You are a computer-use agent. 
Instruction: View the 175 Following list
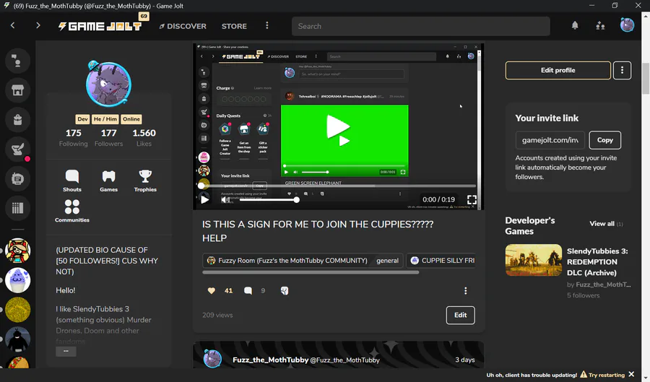click(x=74, y=137)
